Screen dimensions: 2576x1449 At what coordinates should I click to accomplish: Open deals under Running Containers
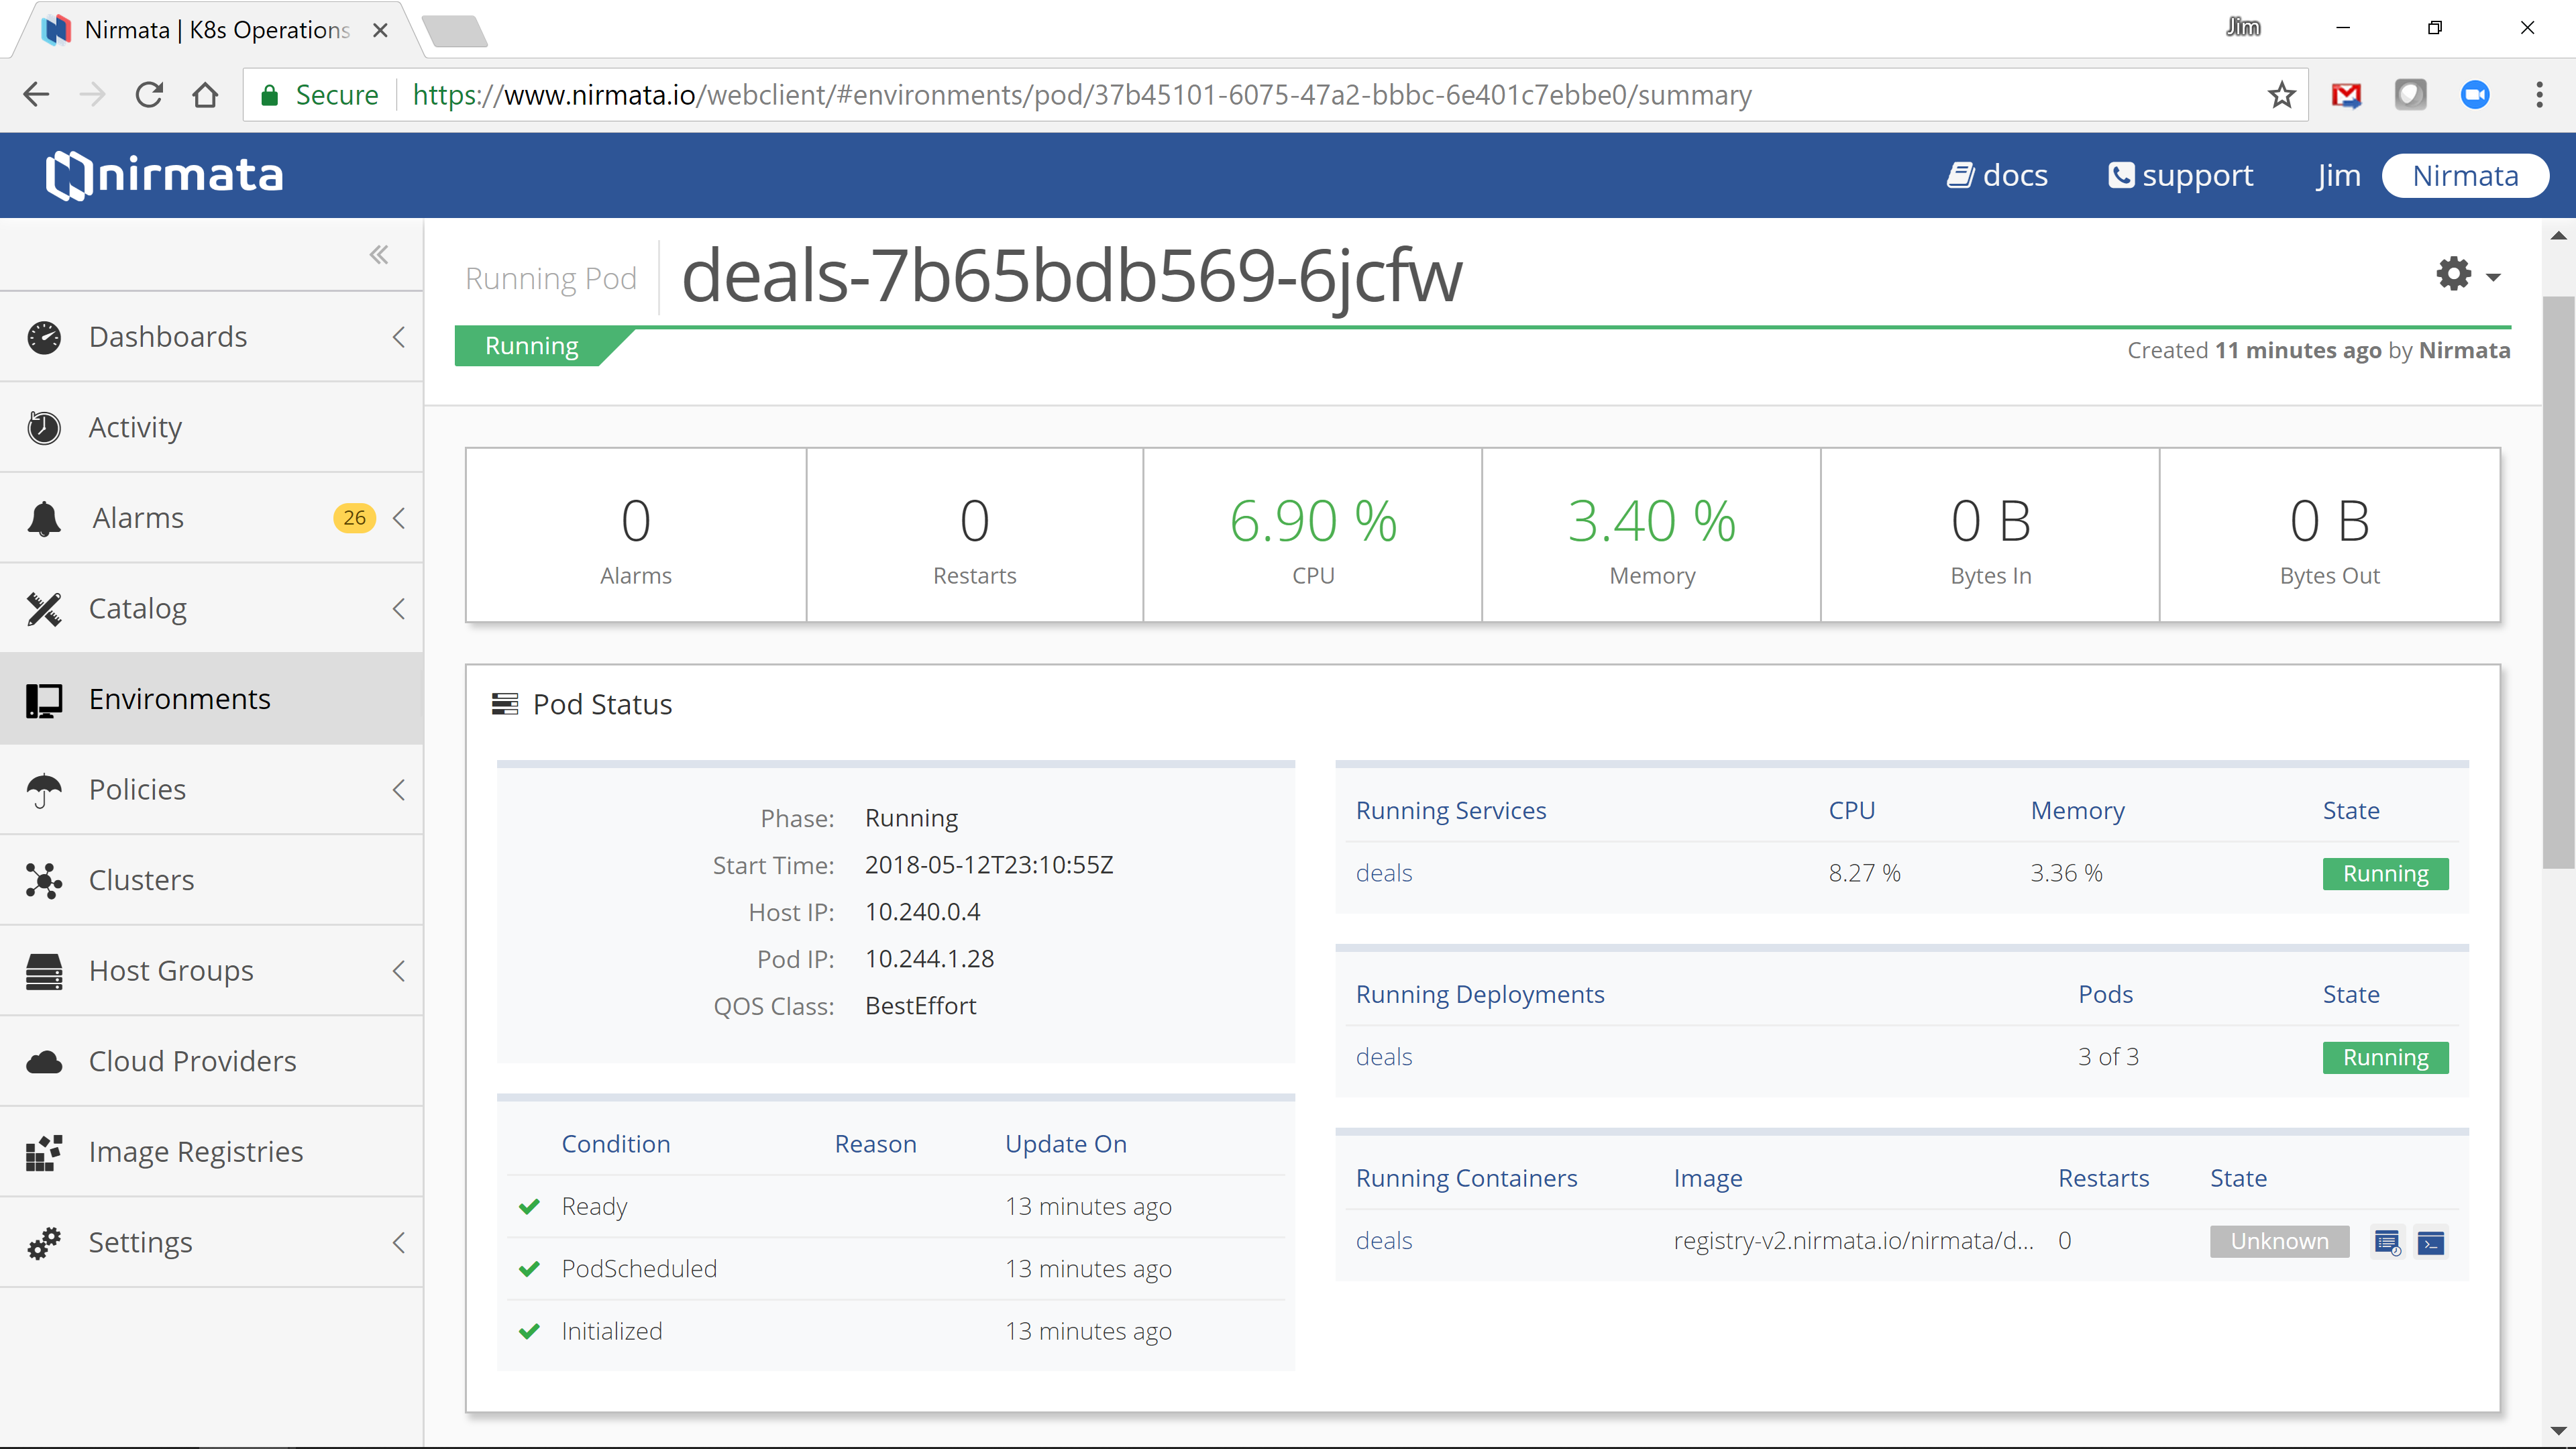pyautogui.click(x=1384, y=1241)
